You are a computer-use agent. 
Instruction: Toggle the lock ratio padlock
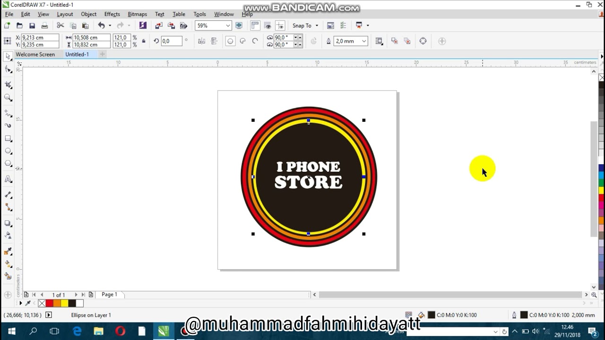tap(143, 41)
